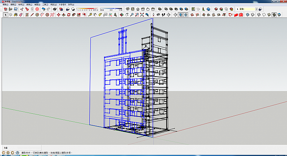This screenshot has width=287, height=156.
Task: Choose the Protractor tool
Action: (x=100, y=15)
